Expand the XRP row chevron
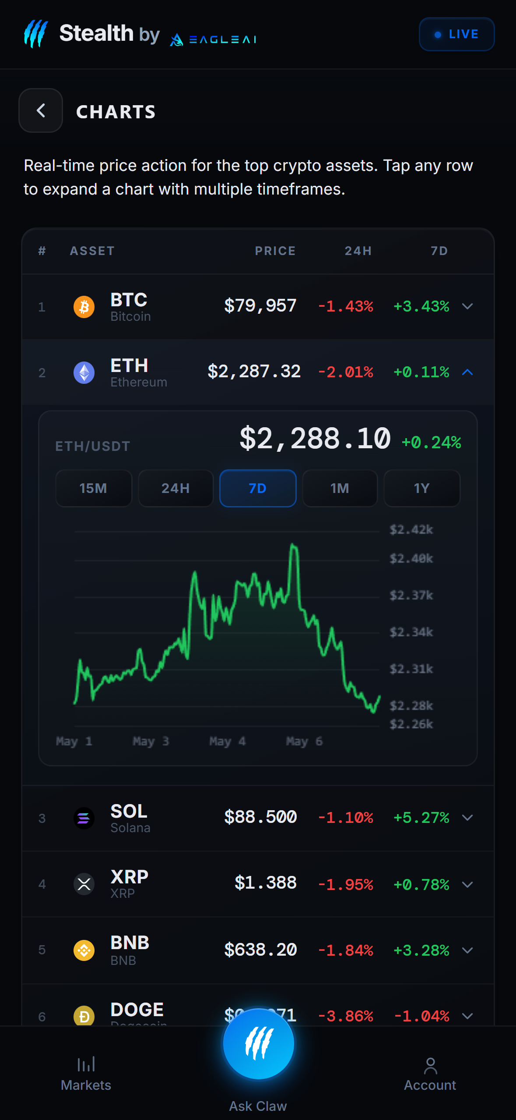The image size is (516, 1120). coord(467,884)
